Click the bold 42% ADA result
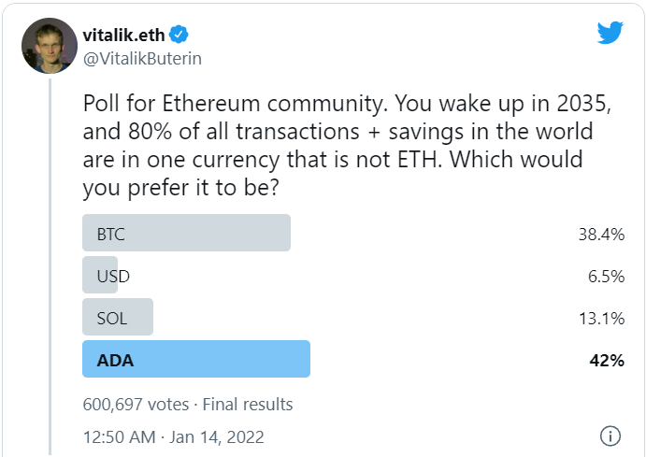This screenshot has height=457, width=646. [x=607, y=360]
